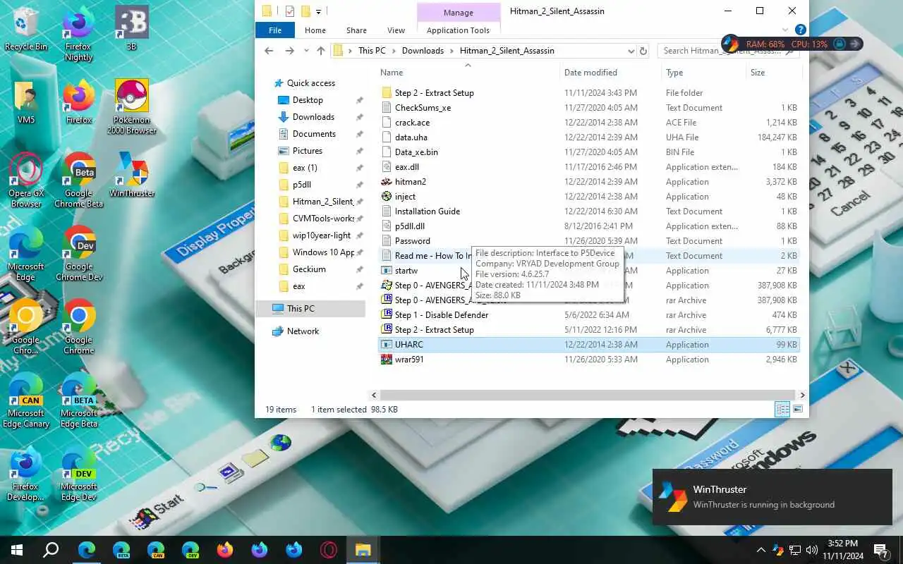Open Opera GX Browser desktop shortcut

click(26, 180)
